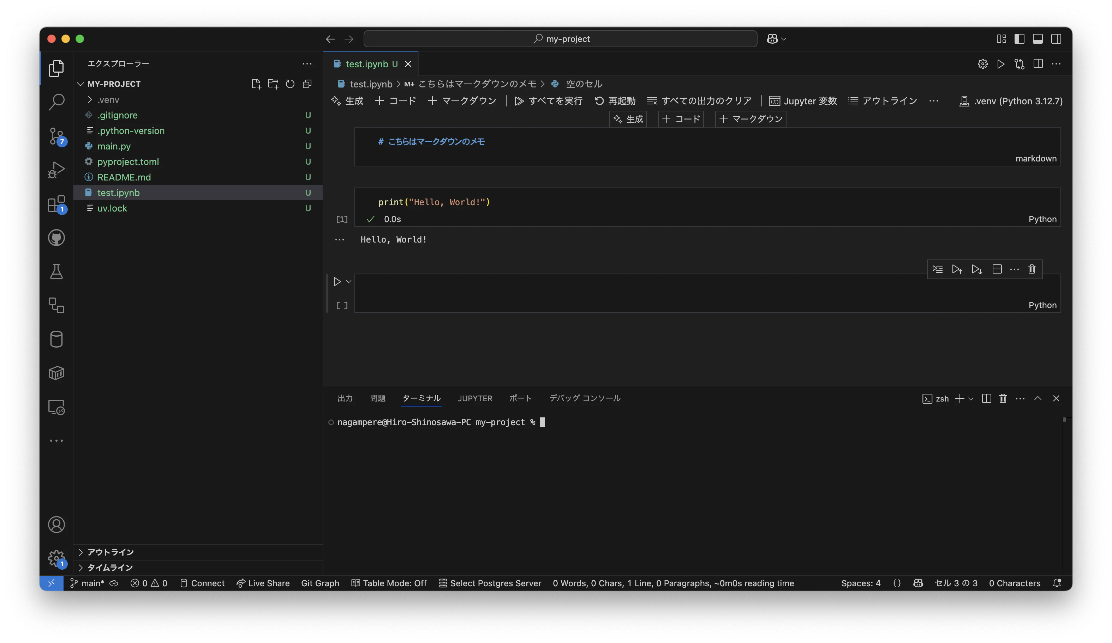Run empty cell by line icon
The height and width of the screenshot is (643, 1112).
[937, 269]
